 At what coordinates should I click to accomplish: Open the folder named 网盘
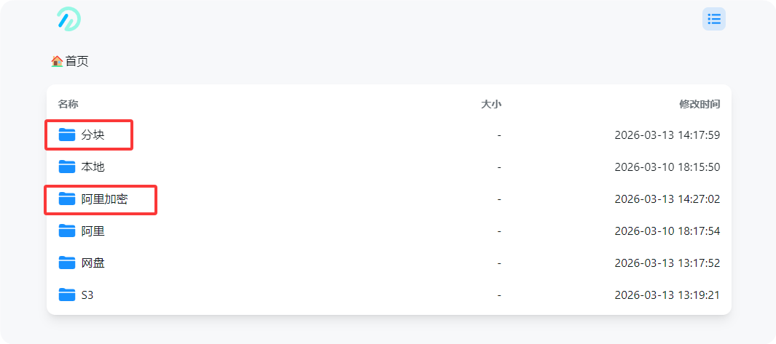point(93,263)
